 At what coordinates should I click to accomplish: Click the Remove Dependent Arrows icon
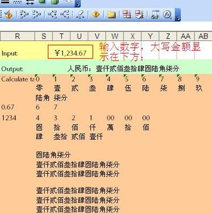tap(65, 15)
